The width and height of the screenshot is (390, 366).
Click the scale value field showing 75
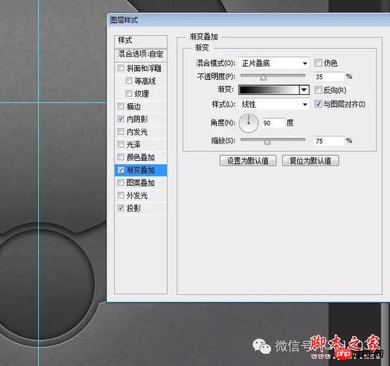click(x=329, y=141)
